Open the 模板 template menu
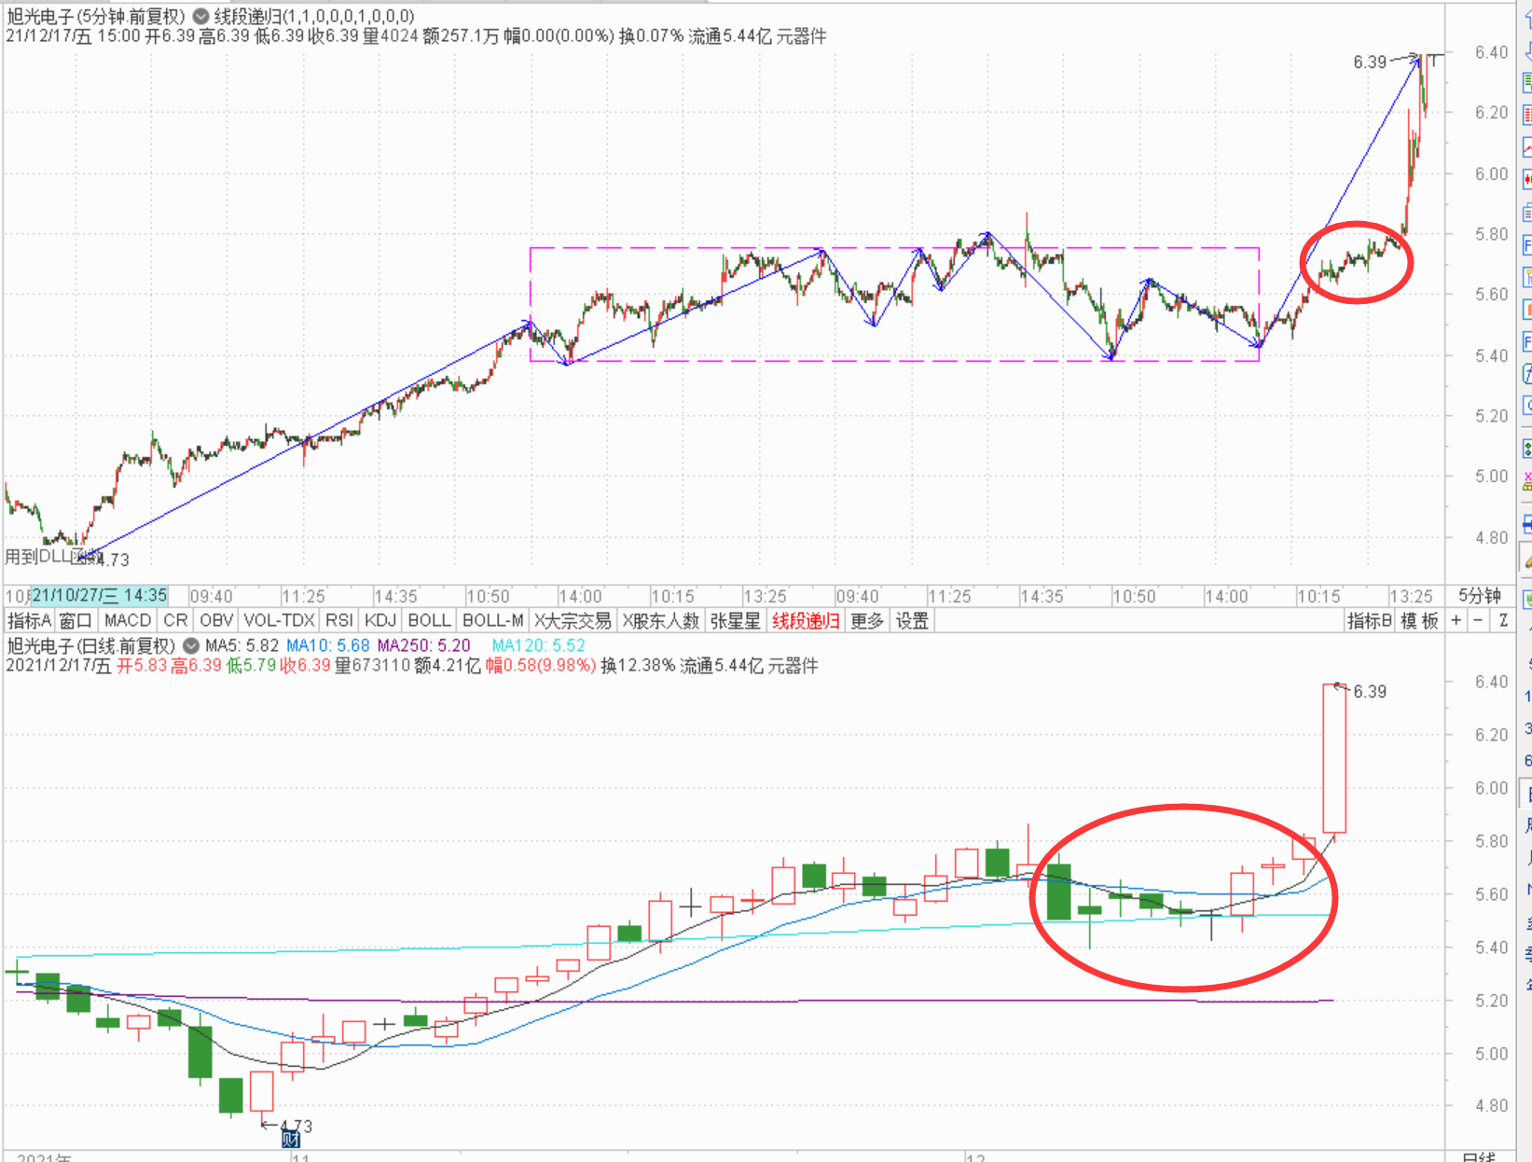 [x=1419, y=621]
